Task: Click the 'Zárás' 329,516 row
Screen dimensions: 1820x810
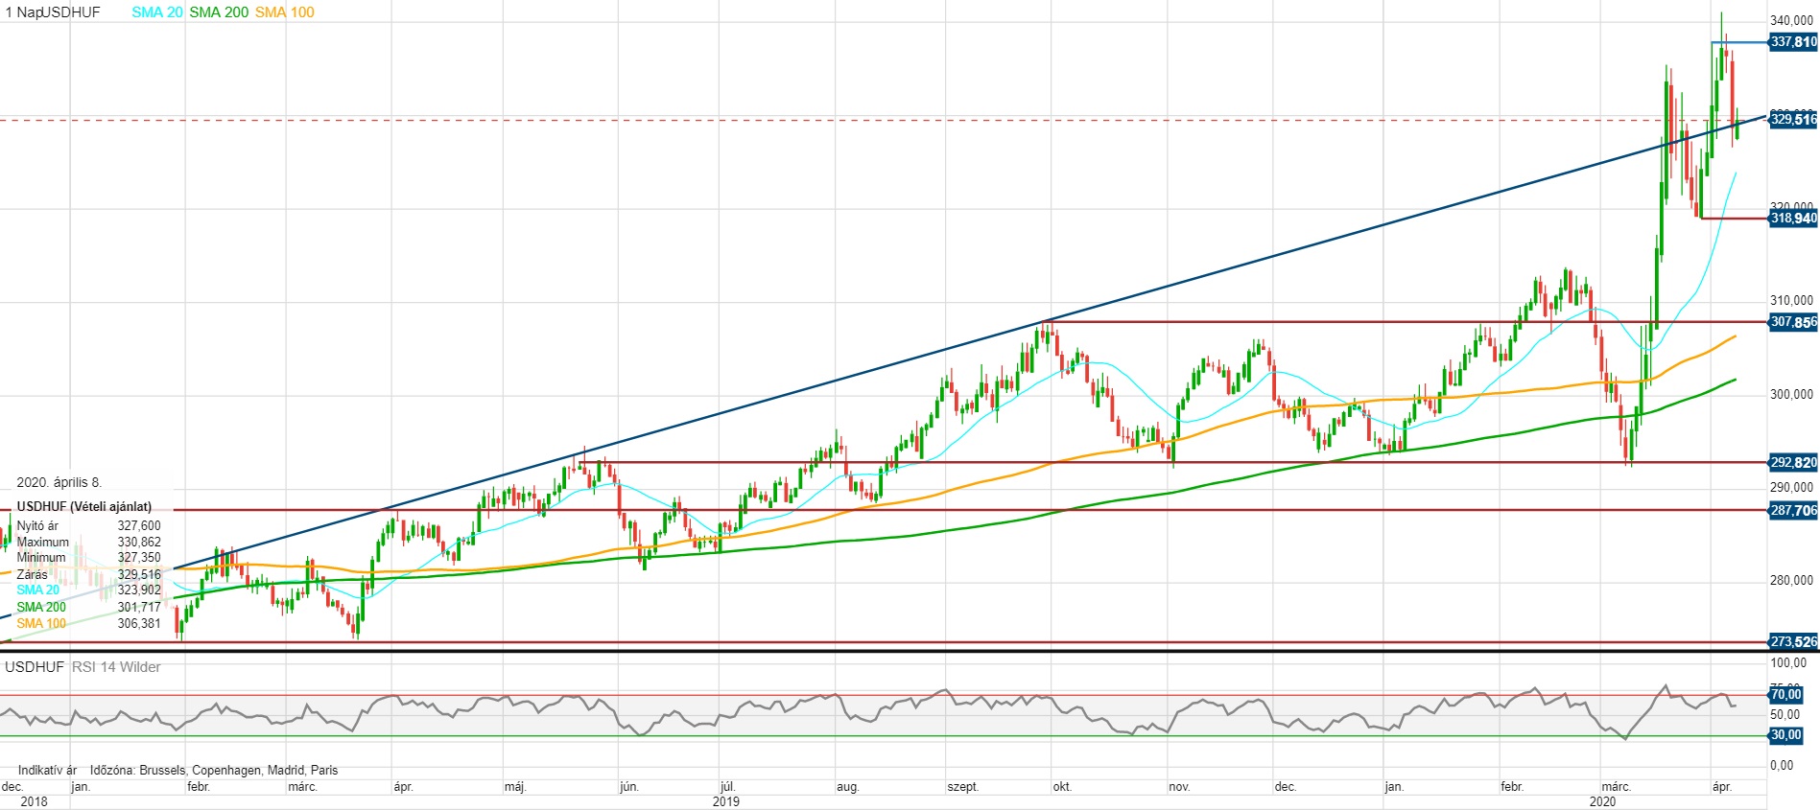Action: tap(88, 575)
